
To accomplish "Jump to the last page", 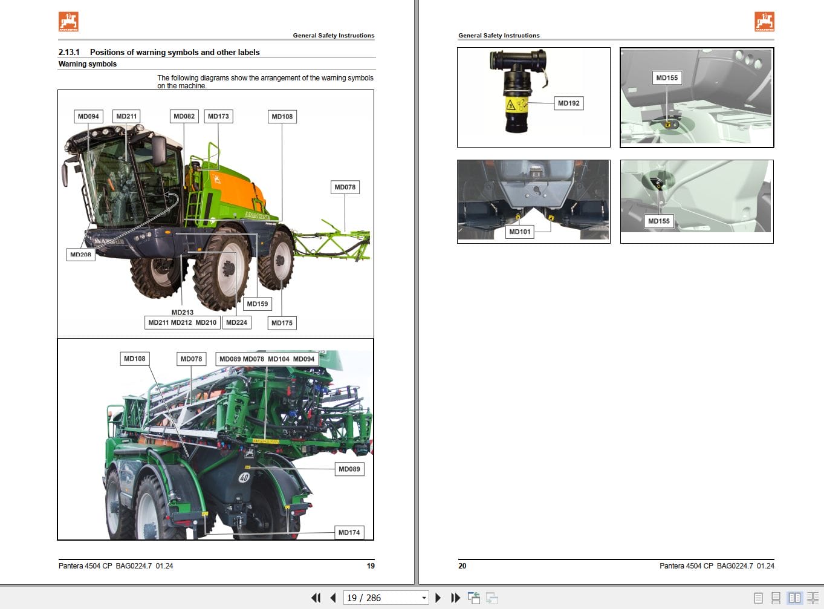I will 456,598.
